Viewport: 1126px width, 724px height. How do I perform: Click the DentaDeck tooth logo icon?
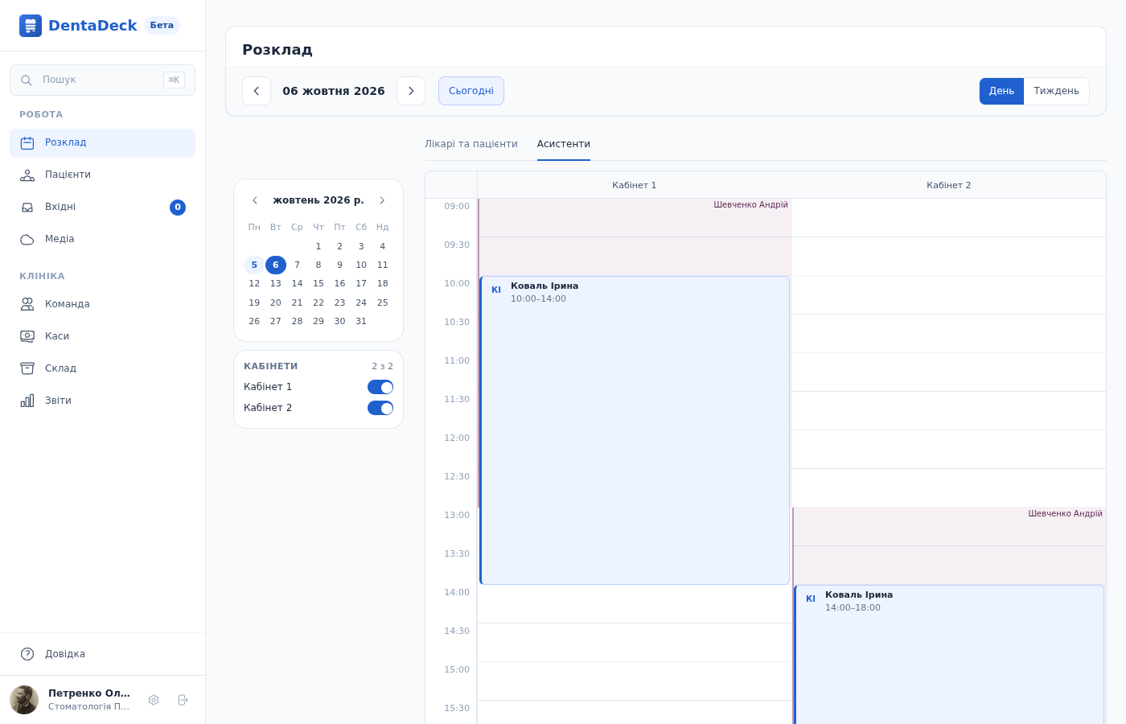[x=31, y=26]
